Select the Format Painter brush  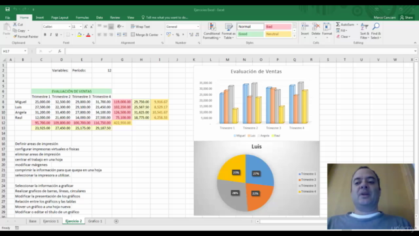point(15,37)
